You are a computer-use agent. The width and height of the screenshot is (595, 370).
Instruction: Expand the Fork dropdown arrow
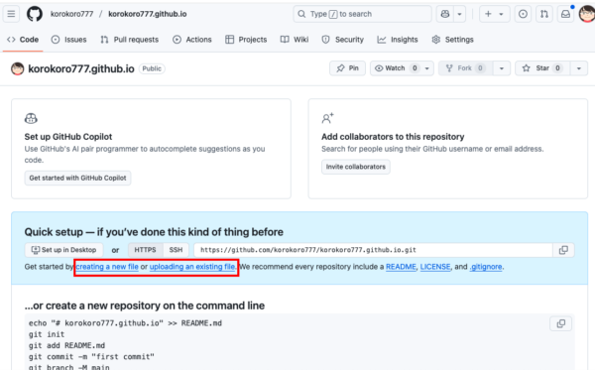[501, 68]
